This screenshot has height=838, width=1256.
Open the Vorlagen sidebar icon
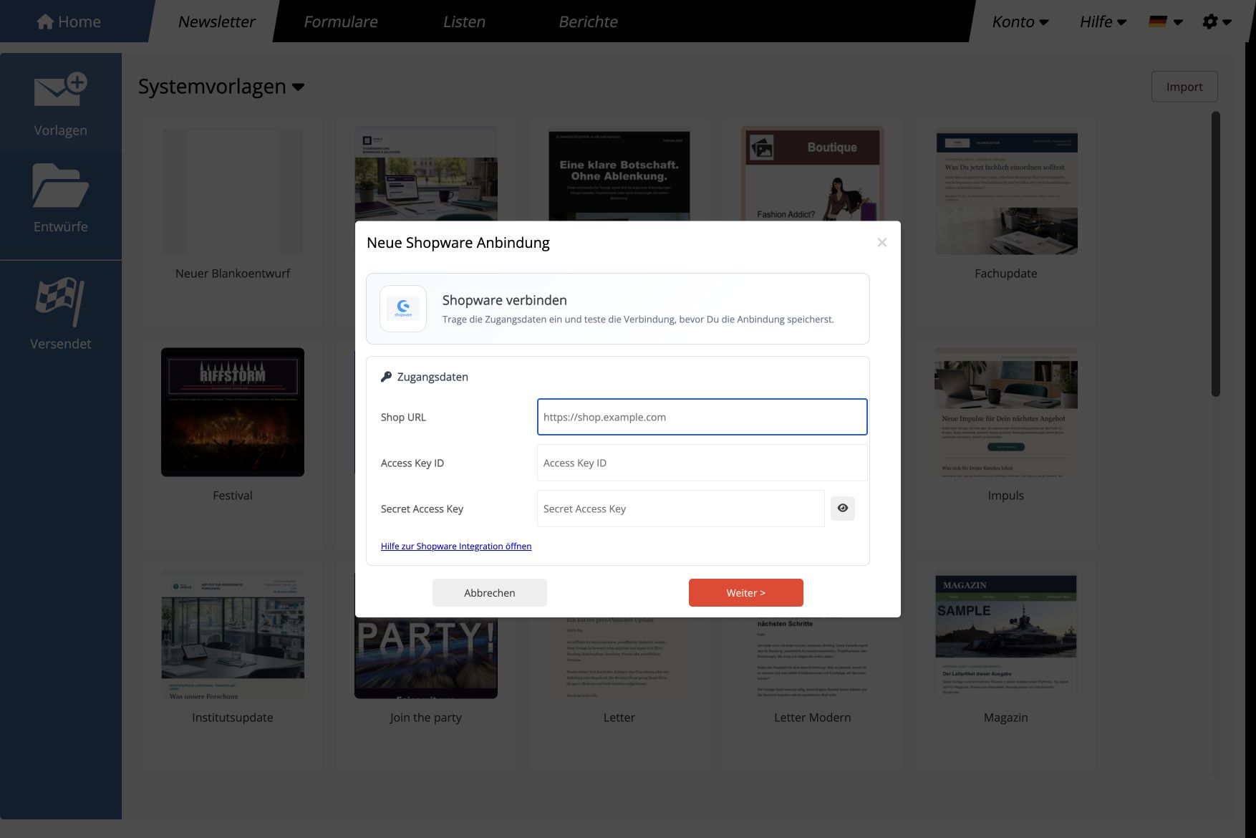point(60,90)
